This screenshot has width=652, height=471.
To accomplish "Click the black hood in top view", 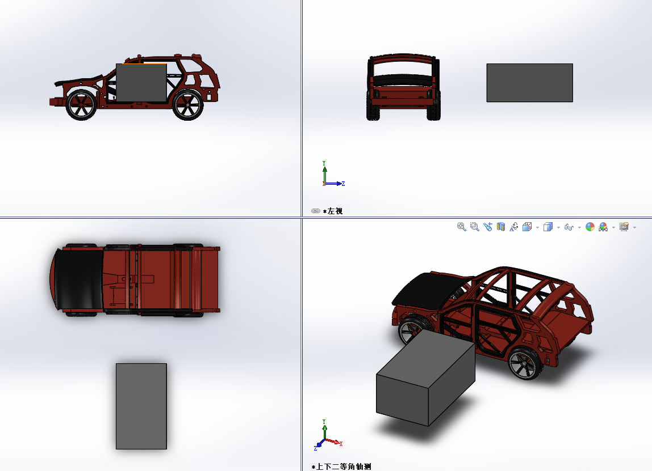I will coord(78,280).
